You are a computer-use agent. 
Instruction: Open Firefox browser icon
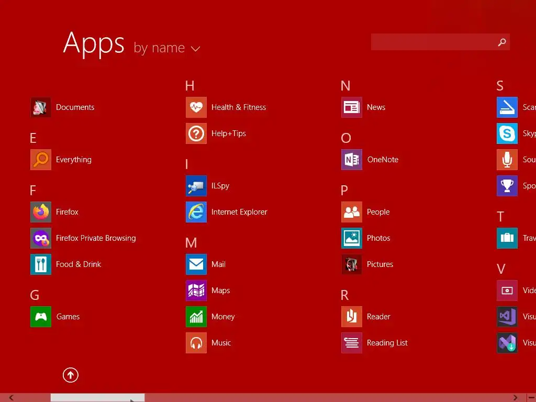pos(41,212)
